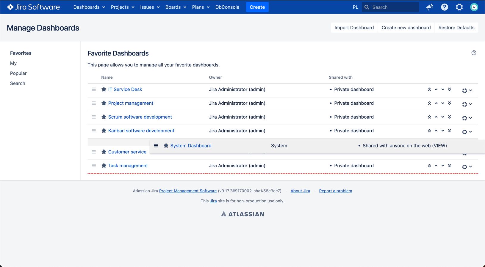Image resolution: width=485 pixels, height=267 pixels.
Task: Move Task management to top
Action: point(429,166)
